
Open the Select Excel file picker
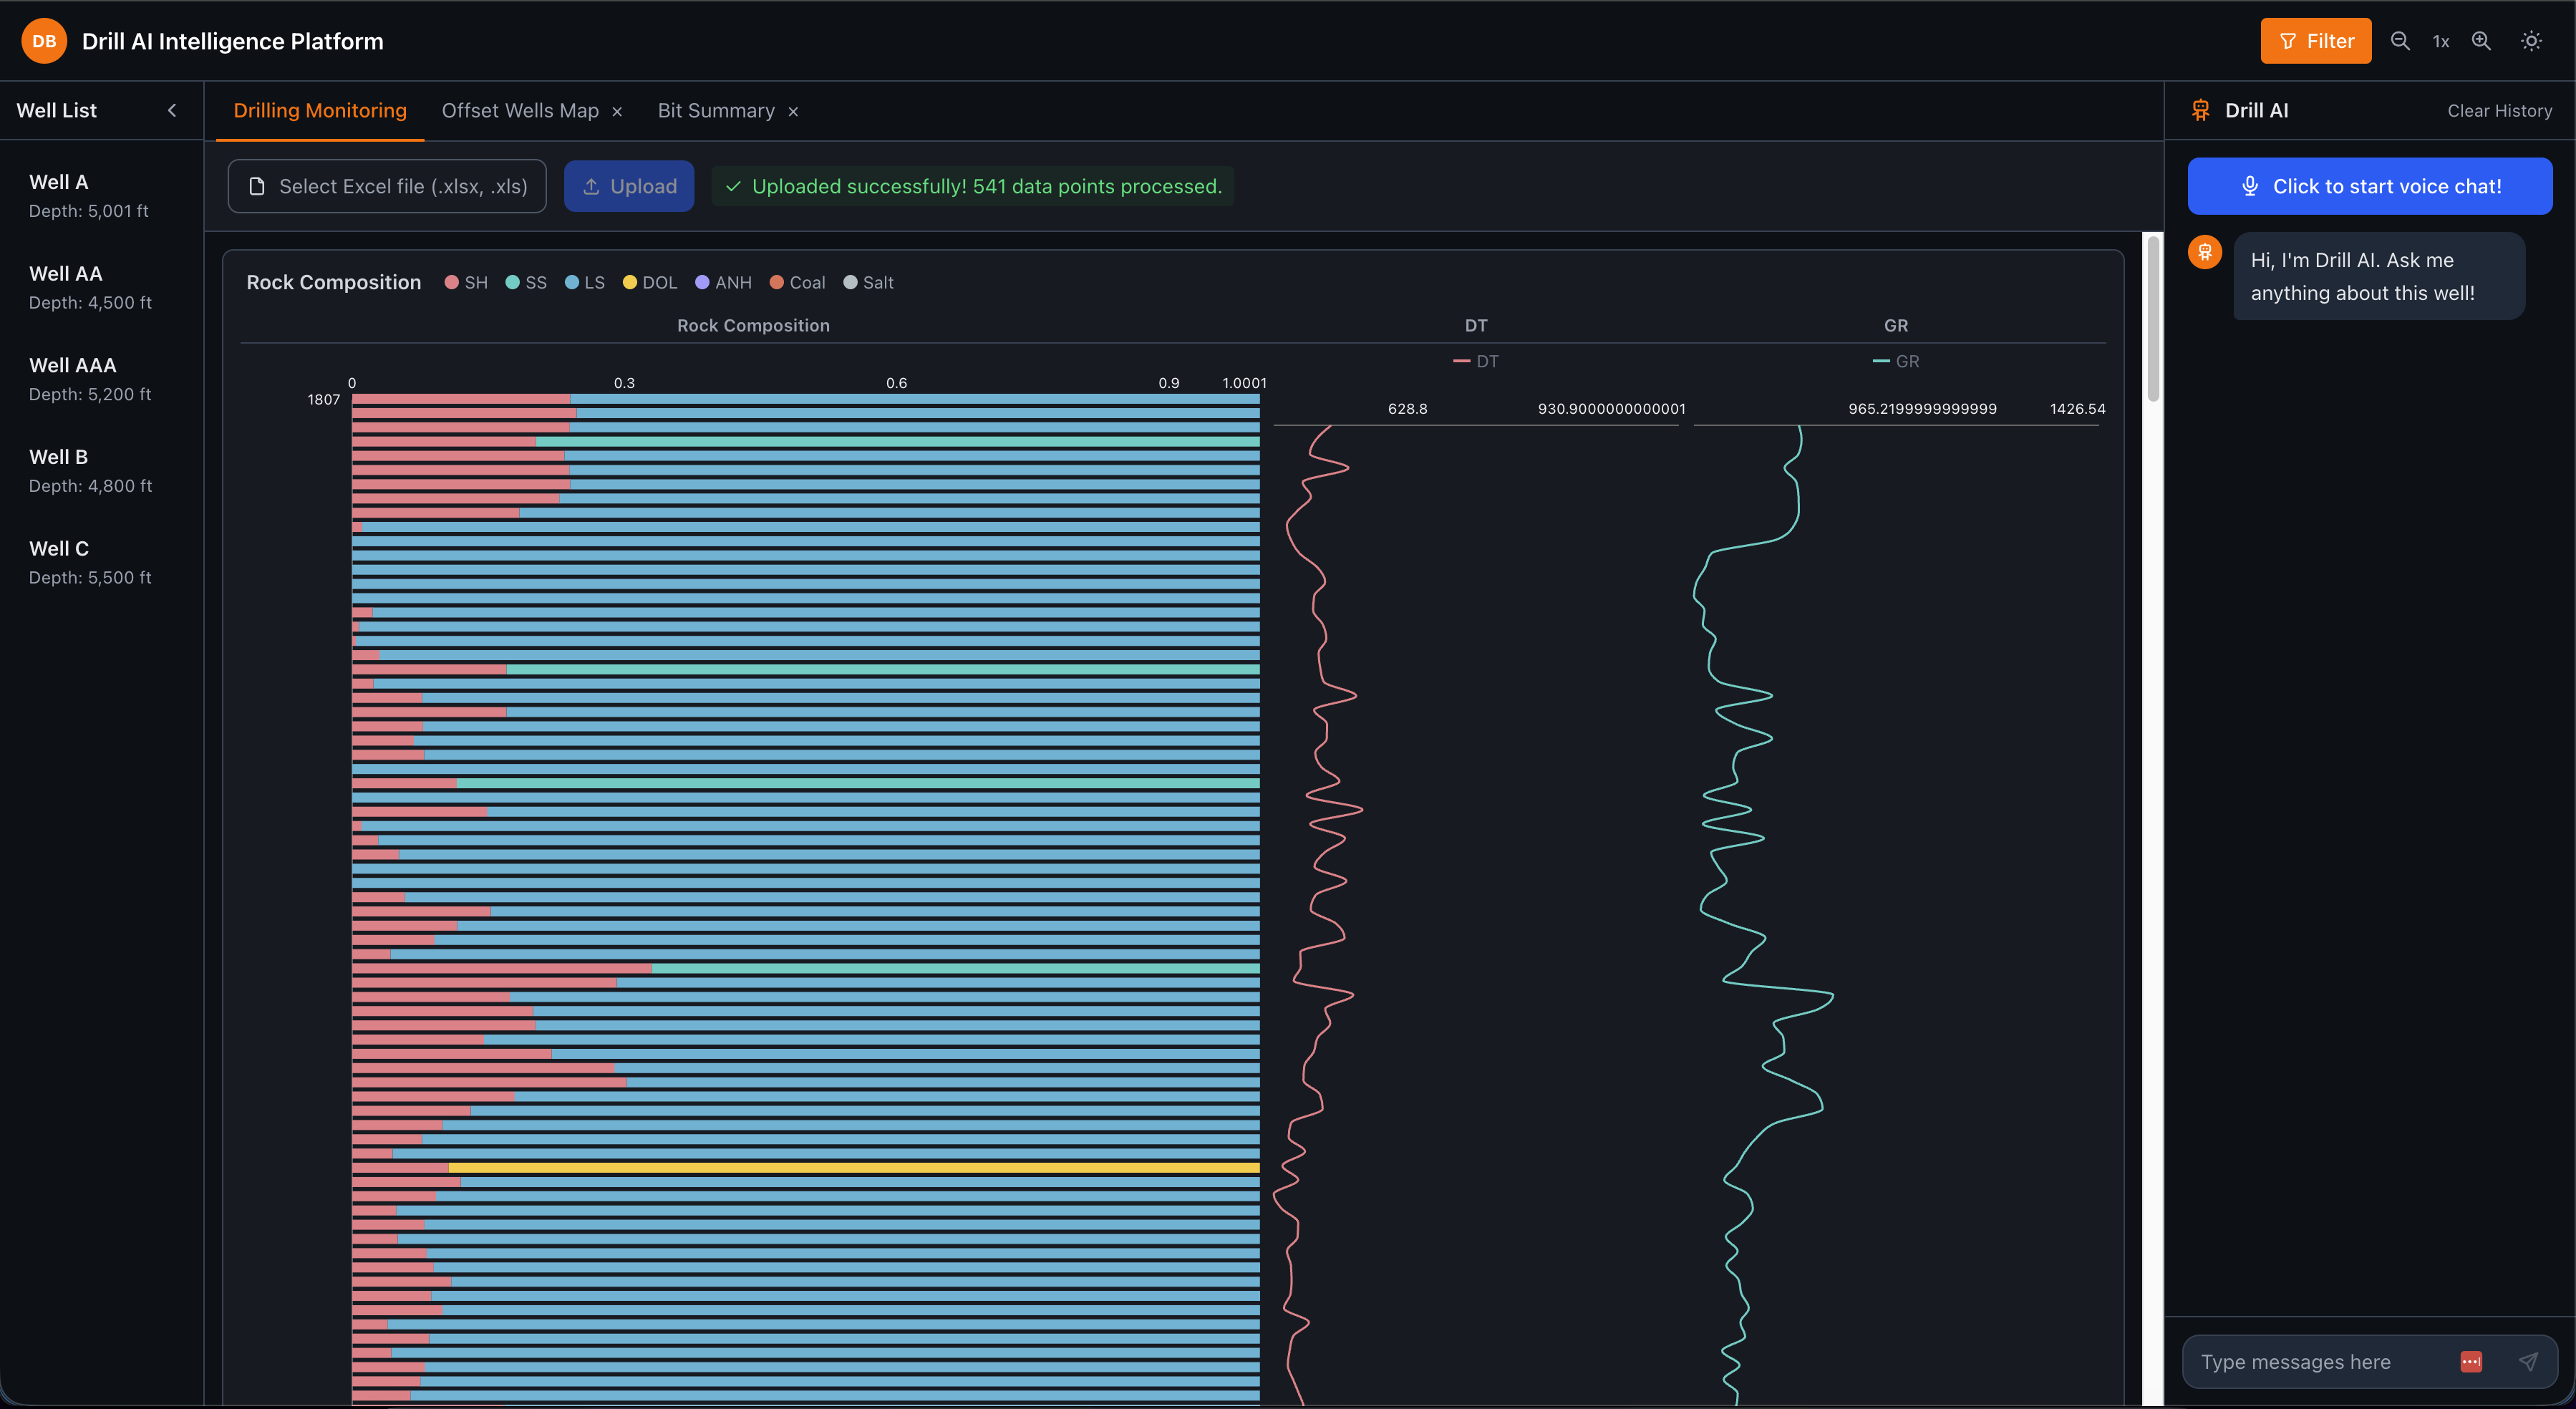click(x=387, y=186)
